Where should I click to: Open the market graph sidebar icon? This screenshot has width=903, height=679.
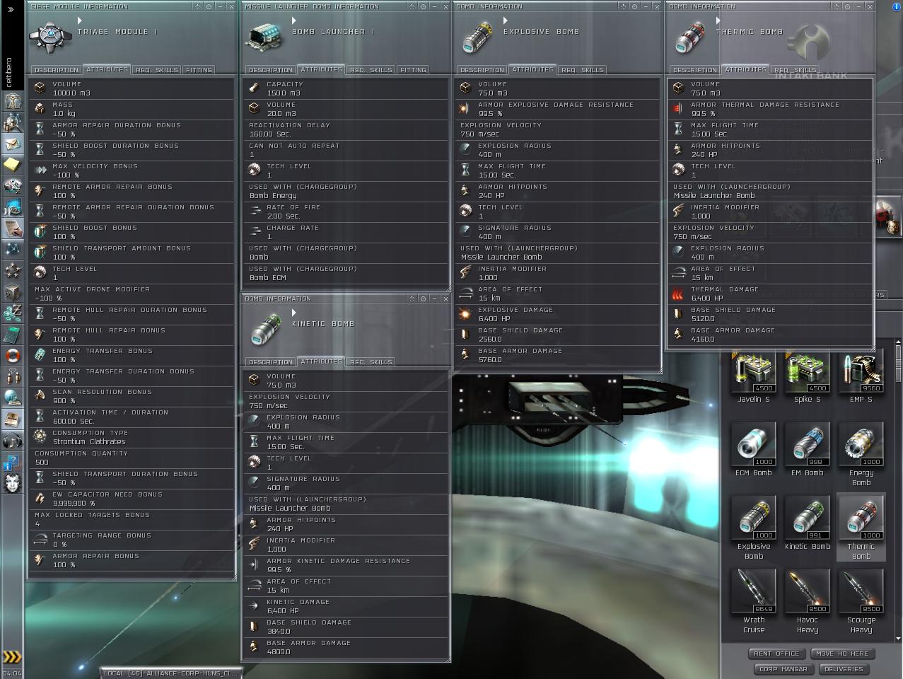pyautogui.click(x=12, y=207)
